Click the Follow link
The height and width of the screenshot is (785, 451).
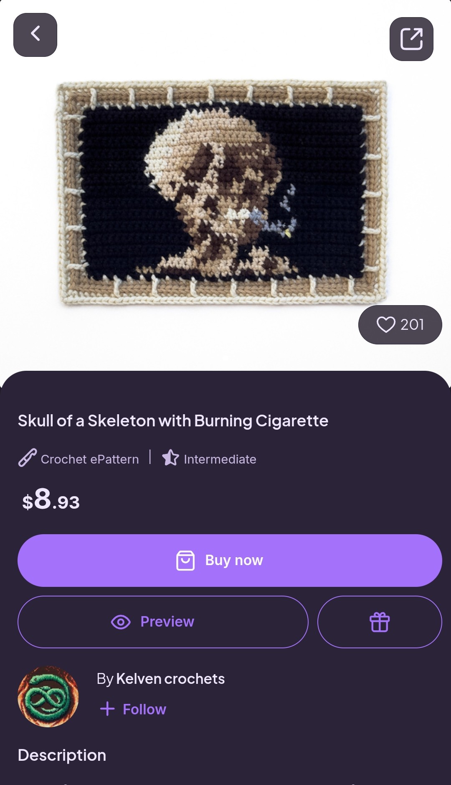pyautogui.click(x=144, y=709)
